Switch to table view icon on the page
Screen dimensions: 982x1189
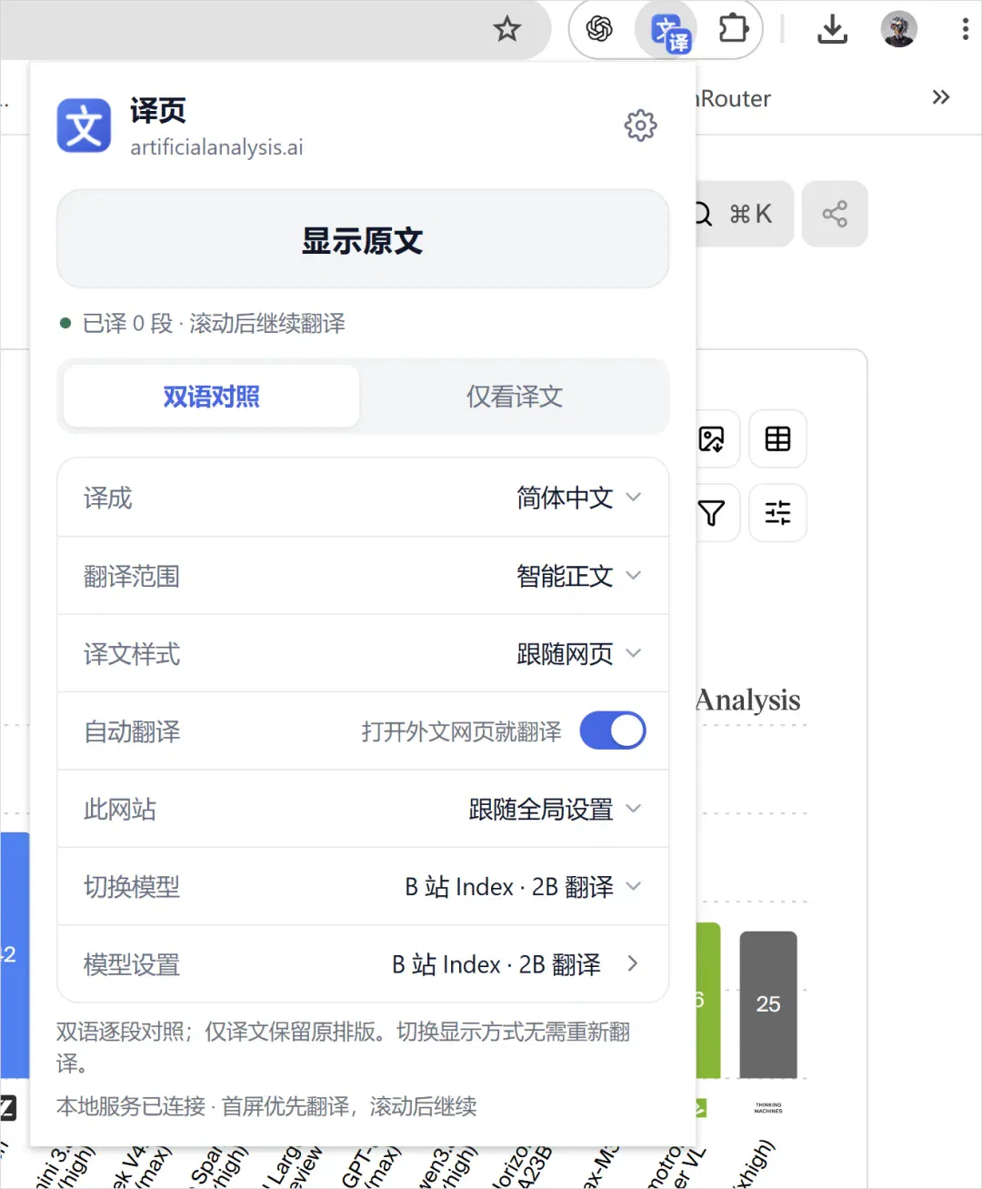[x=777, y=439]
